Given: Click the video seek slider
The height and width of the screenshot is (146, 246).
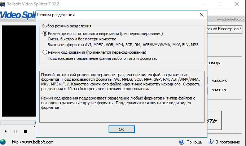Looking at the screenshot, I should tap(18, 123).
